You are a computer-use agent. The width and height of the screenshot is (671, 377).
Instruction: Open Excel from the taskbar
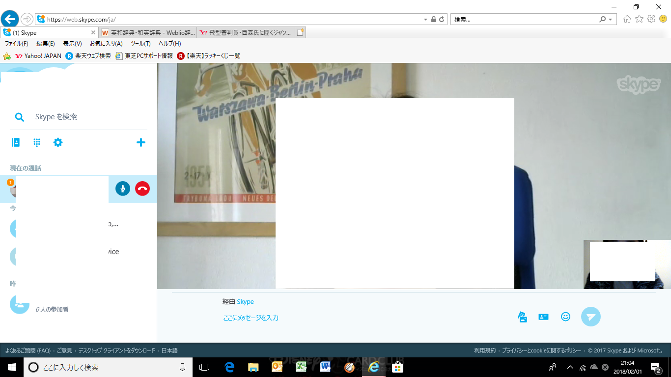coord(301,367)
